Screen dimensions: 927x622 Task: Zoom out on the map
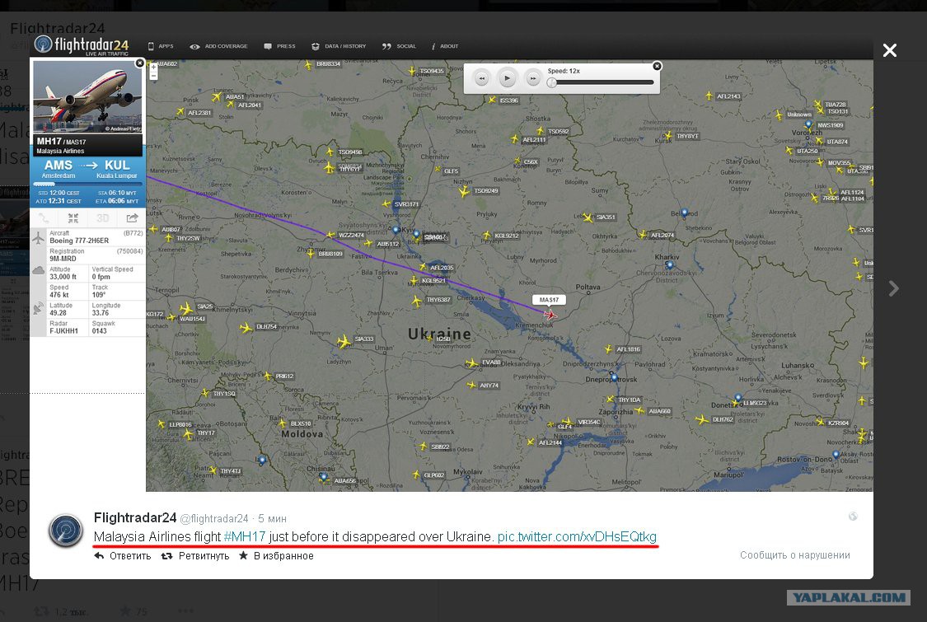[x=153, y=76]
